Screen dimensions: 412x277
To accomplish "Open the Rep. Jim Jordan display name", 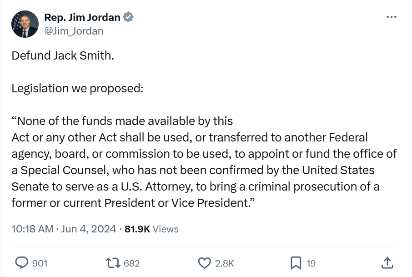I will [x=82, y=17].
